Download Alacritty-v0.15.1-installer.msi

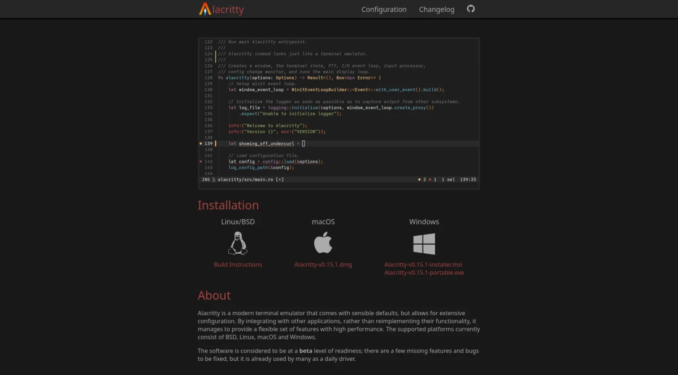click(424, 264)
